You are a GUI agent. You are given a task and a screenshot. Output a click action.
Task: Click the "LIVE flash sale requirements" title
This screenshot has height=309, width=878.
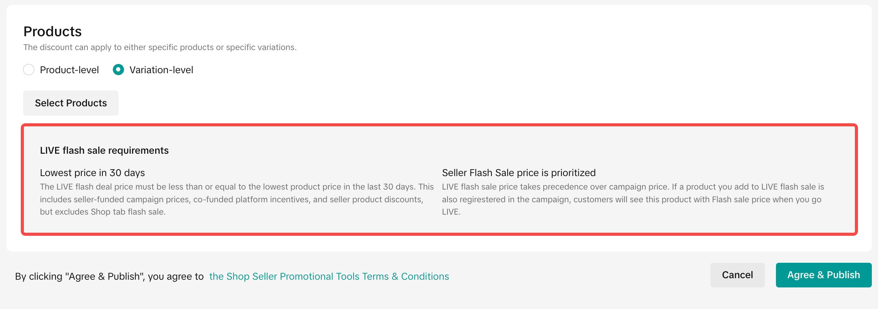[104, 150]
